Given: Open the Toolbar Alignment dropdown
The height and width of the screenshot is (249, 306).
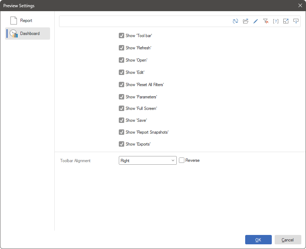Looking at the screenshot, I should (148, 160).
